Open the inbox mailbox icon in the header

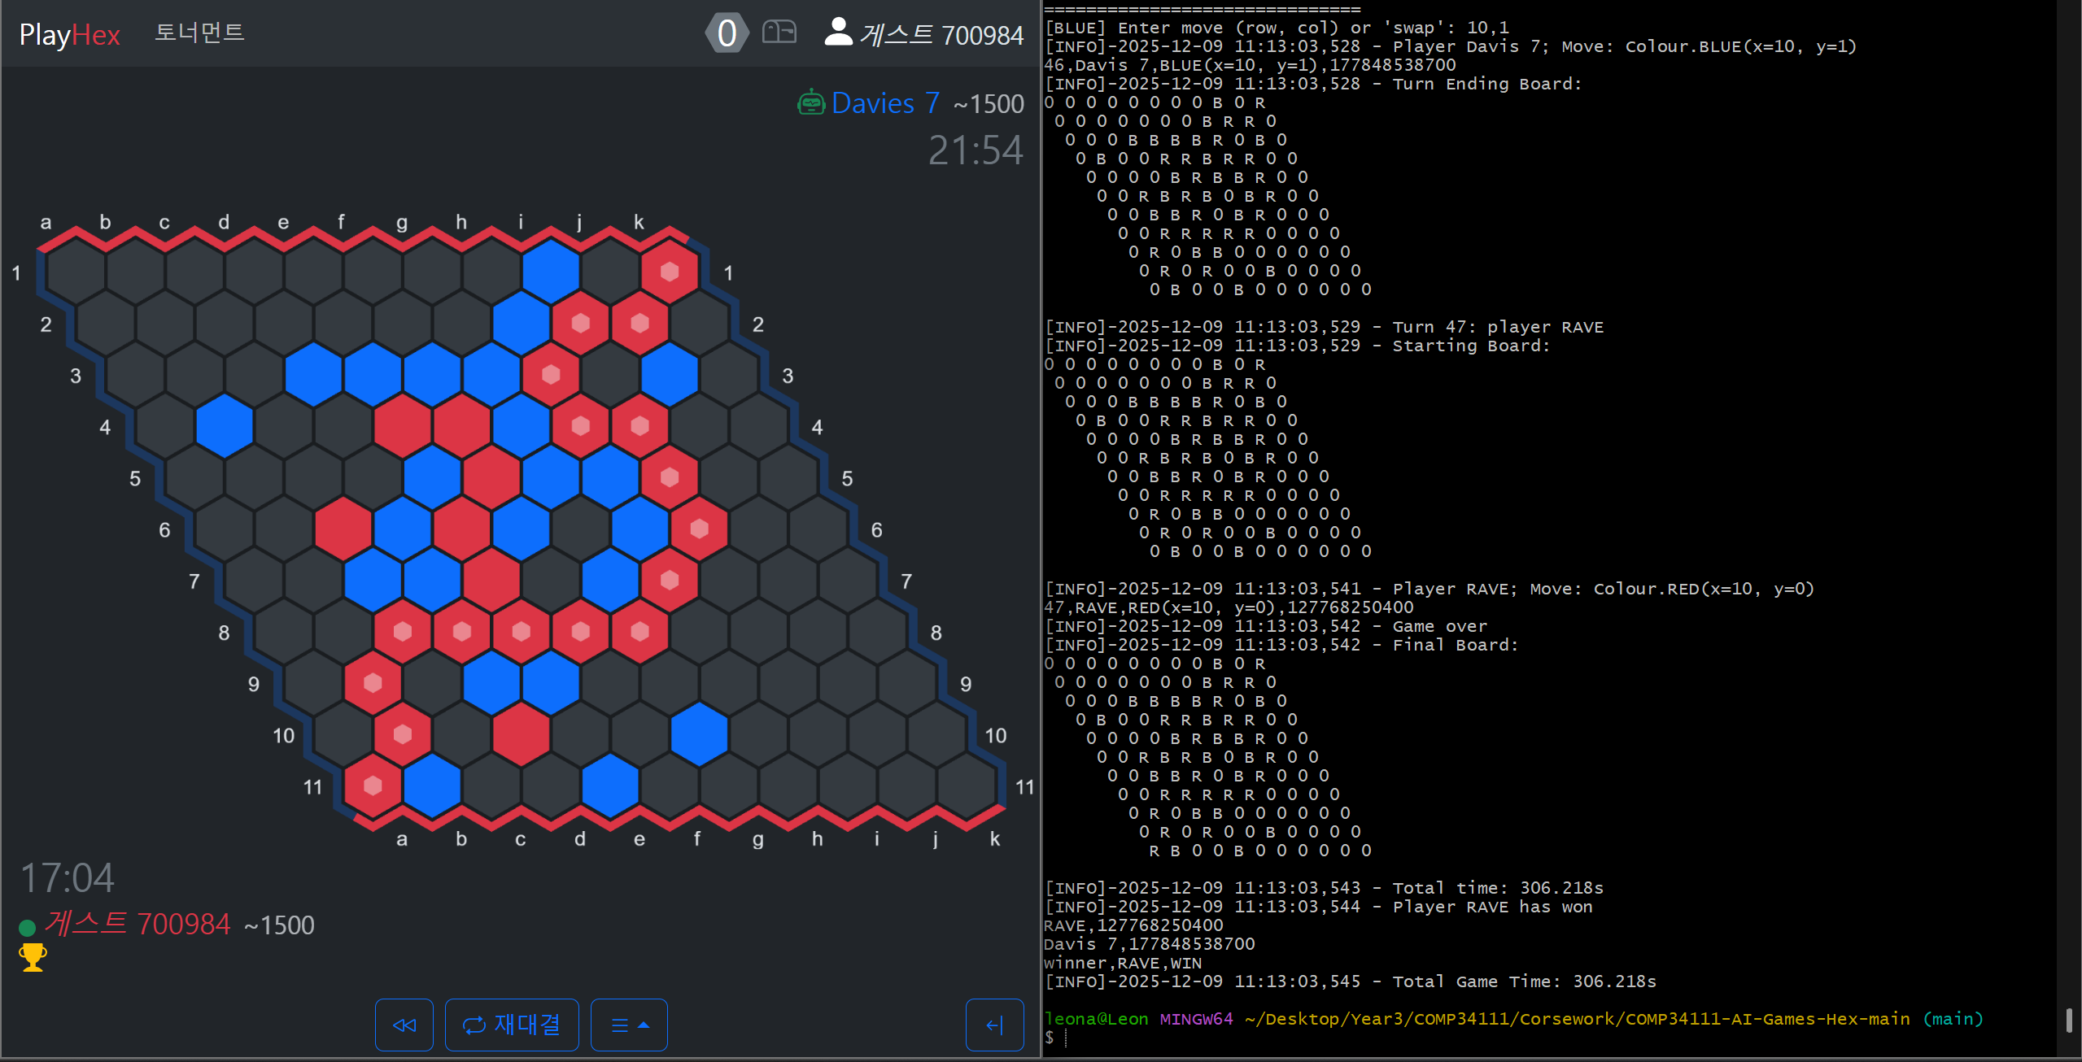tap(779, 32)
